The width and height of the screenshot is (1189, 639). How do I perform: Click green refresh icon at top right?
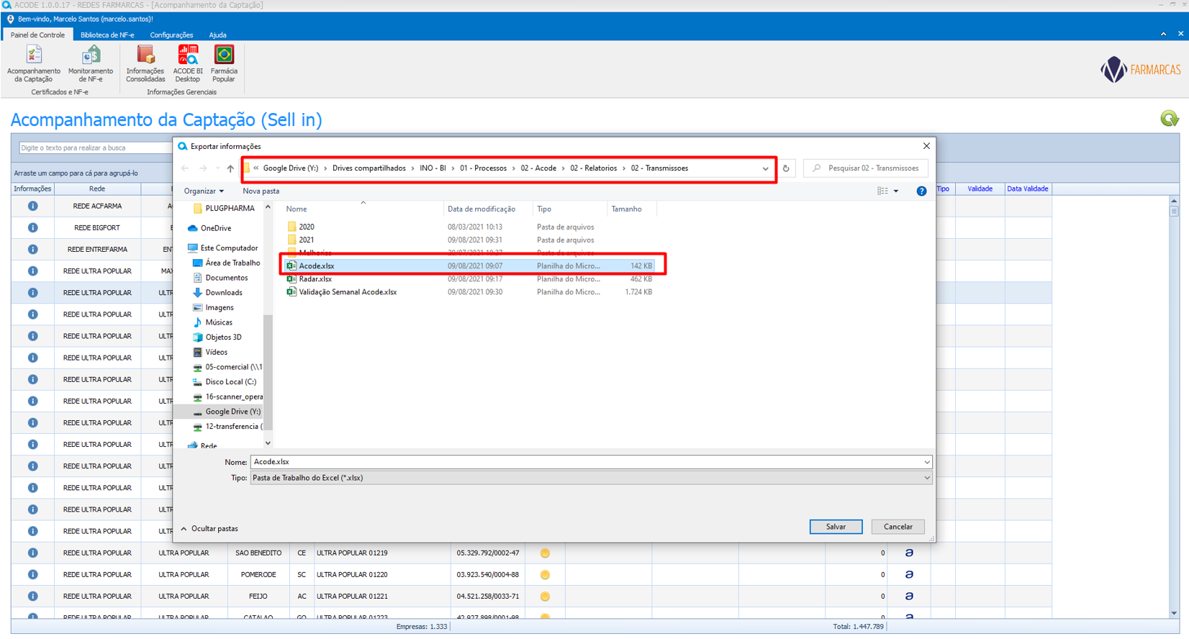click(1169, 119)
